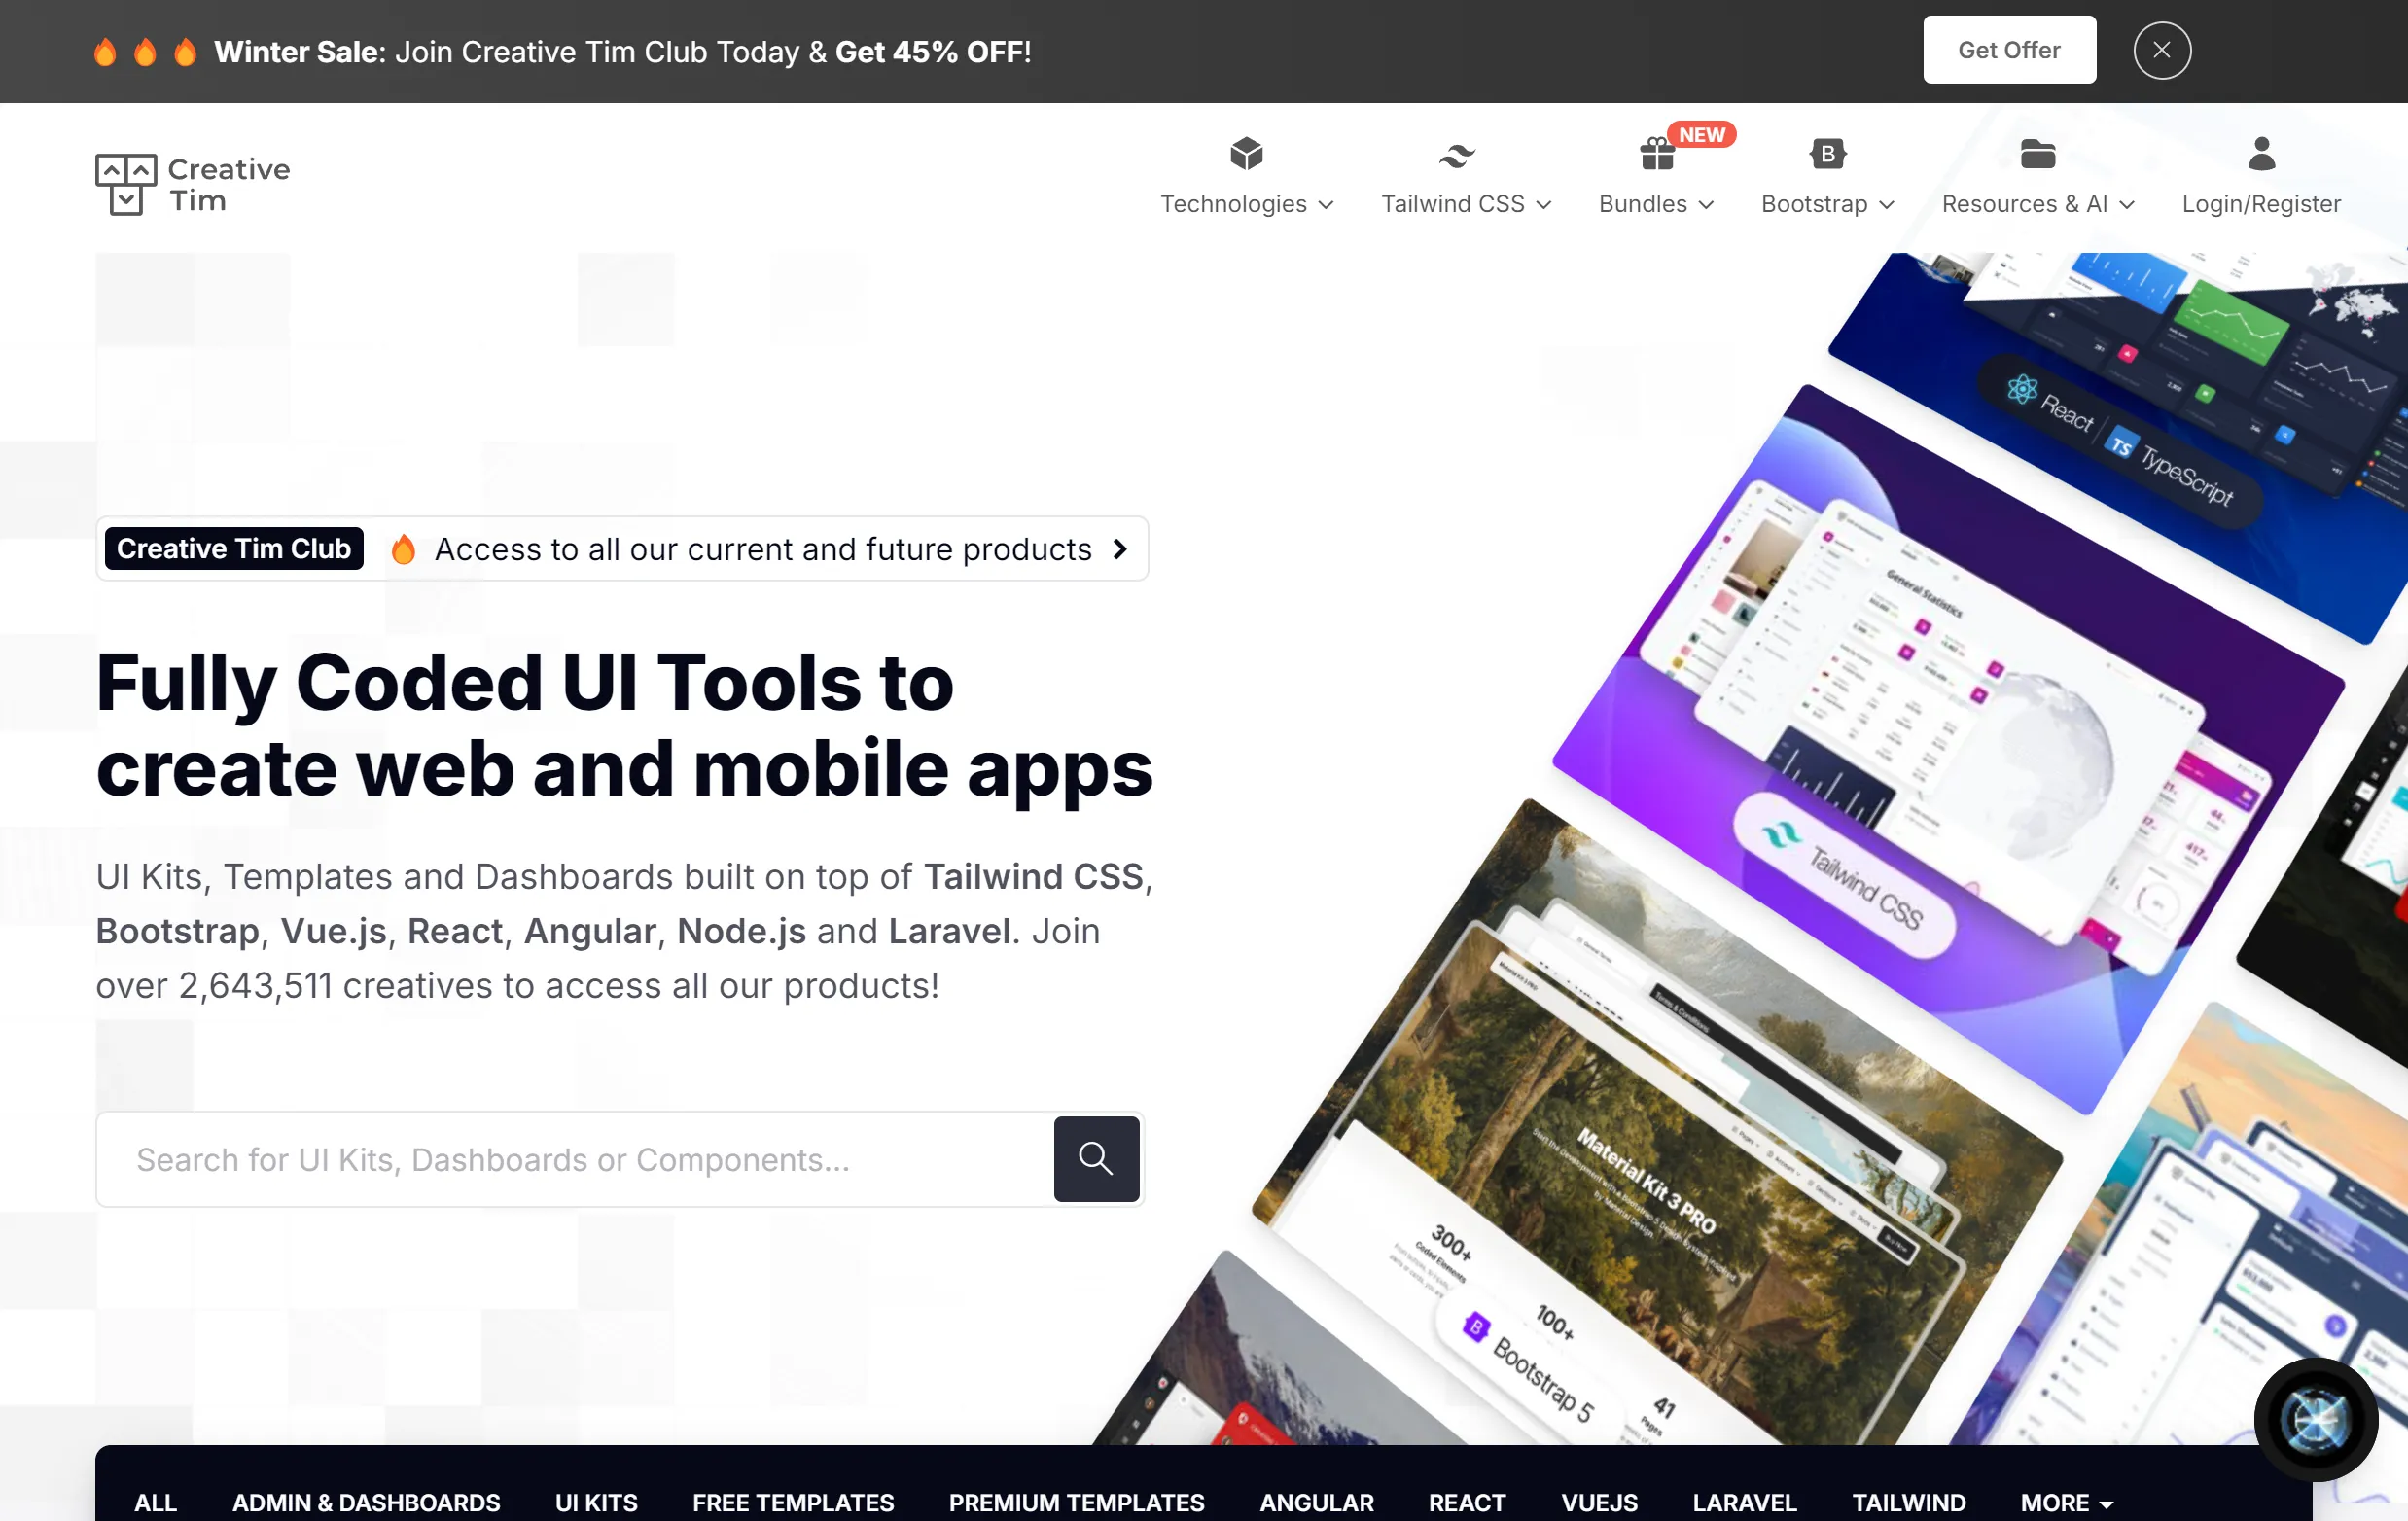Image resolution: width=2408 pixels, height=1521 pixels.
Task: Click the Node.js link in description
Action: [x=741, y=931]
